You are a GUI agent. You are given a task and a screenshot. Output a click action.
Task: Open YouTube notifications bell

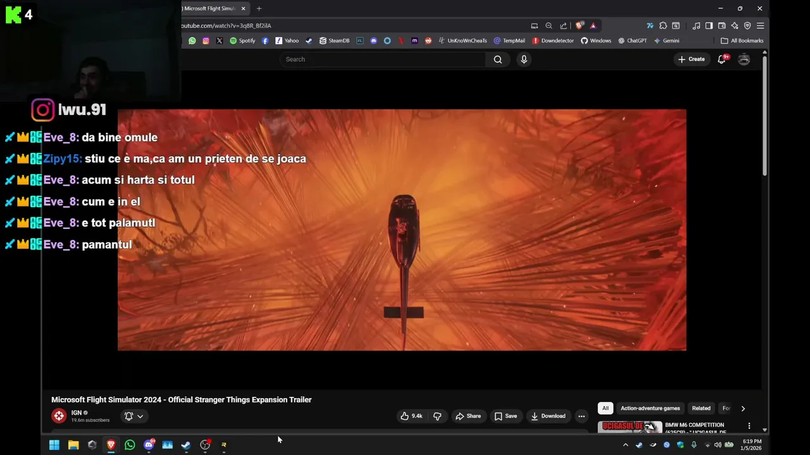[x=721, y=59]
